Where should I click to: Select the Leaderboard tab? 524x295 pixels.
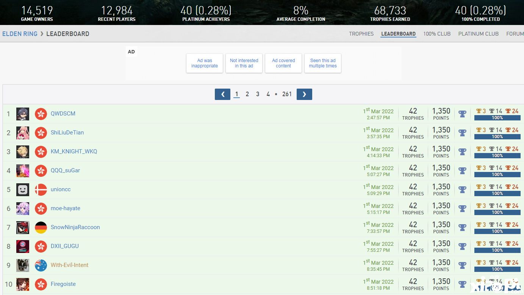point(399,34)
